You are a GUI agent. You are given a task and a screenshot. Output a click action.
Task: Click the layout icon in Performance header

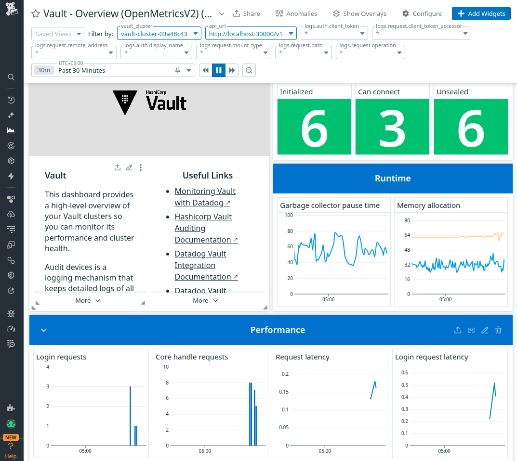[471, 330]
